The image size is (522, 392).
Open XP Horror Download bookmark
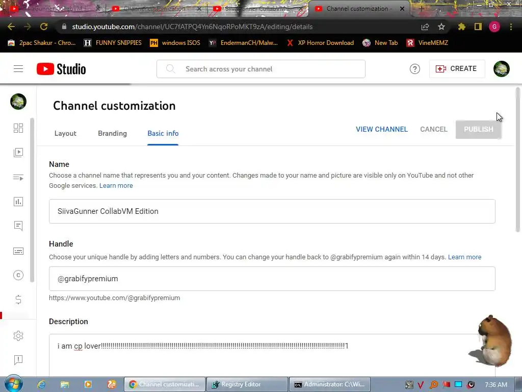320,43
